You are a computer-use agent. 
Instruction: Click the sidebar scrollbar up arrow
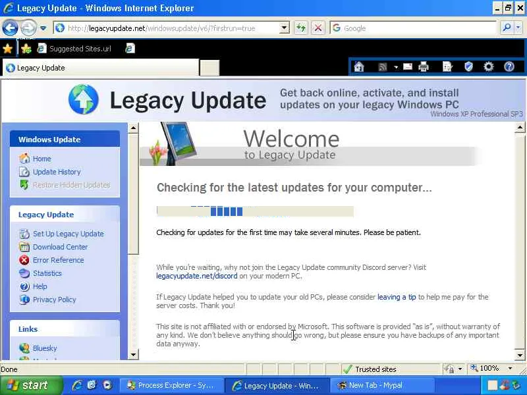134,128
